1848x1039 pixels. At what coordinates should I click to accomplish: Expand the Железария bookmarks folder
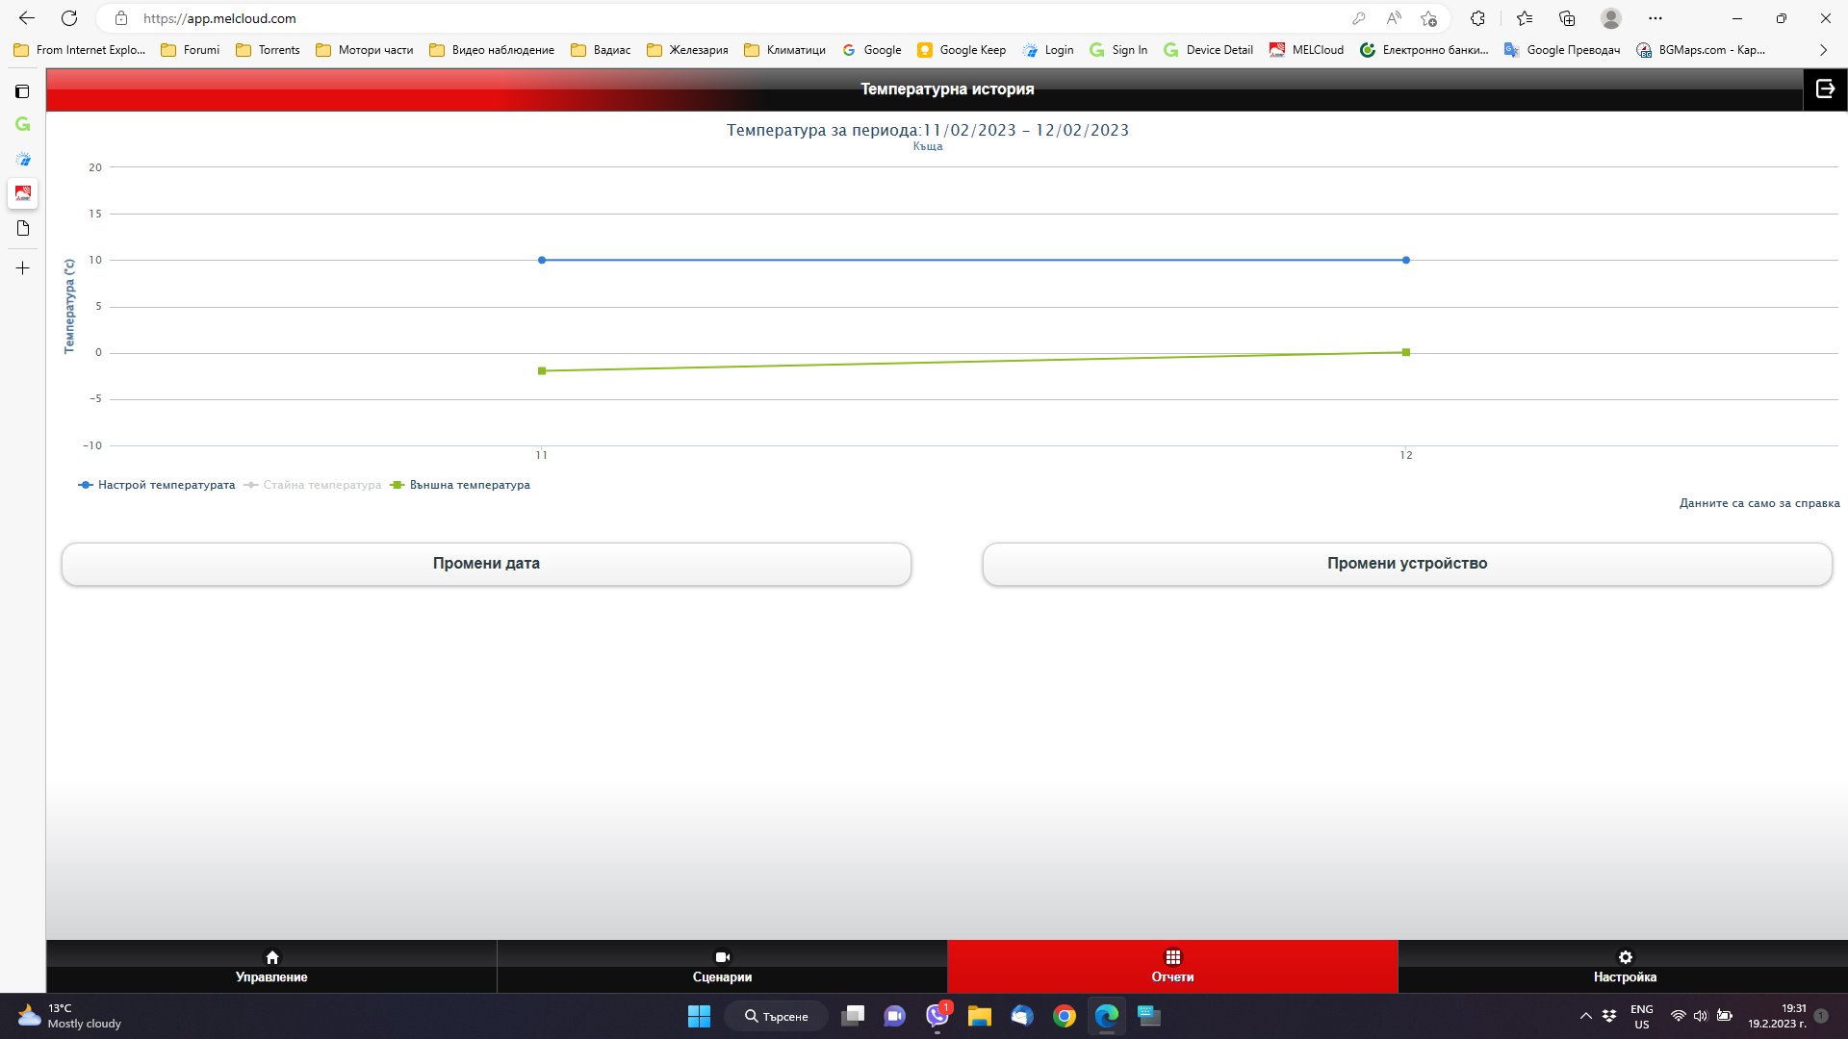click(x=687, y=50)
